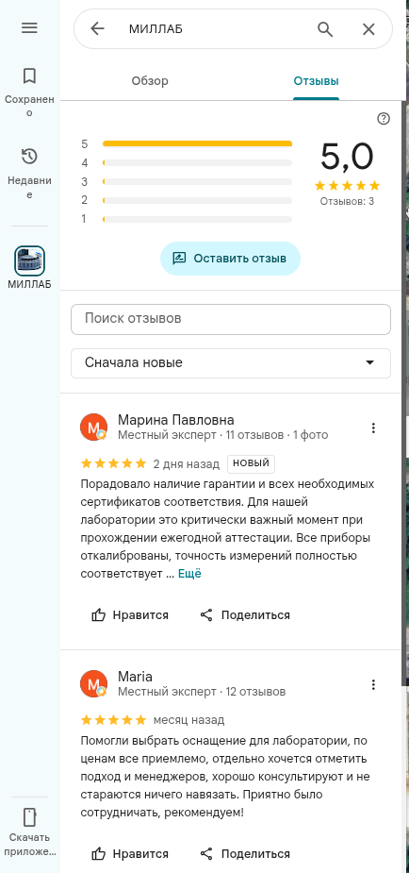This screenshot has height=873, width=409.
Task: Select the Отзывы tab
Action: [317, 81]
